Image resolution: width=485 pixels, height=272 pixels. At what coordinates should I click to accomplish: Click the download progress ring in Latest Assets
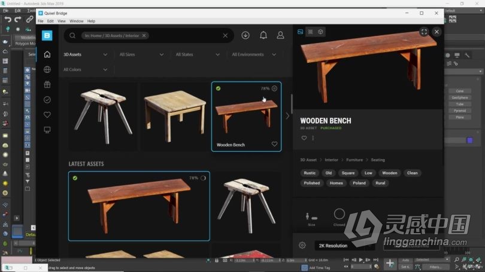pos(203,178)
